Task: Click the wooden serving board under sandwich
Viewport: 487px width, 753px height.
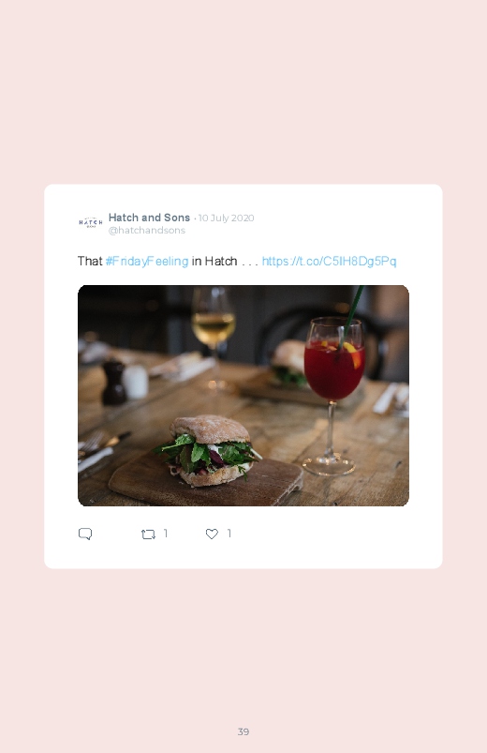Action: (206, 480)
